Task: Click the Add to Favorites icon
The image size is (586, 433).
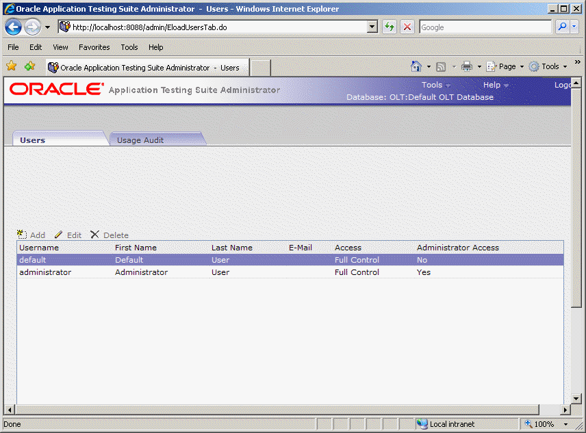Action: coord(29,66)
